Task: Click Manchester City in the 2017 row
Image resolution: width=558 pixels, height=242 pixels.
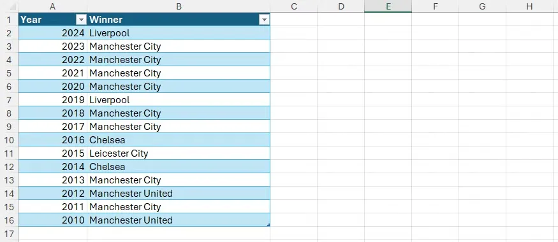Action: pos(179,127)
